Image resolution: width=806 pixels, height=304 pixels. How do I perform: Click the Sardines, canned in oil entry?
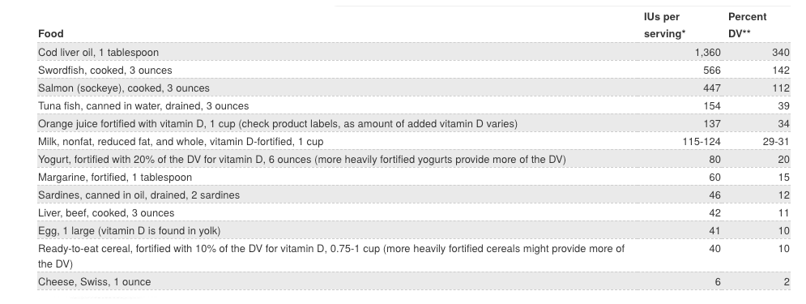[139, 195]
